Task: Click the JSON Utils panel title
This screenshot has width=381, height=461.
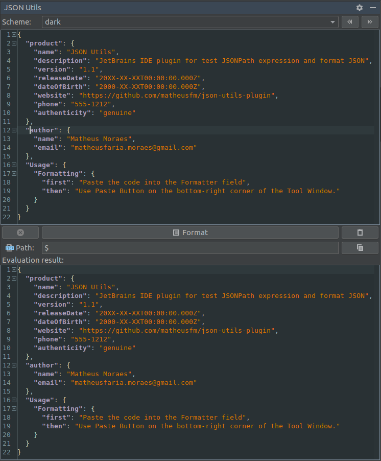Action: point(22,8)
